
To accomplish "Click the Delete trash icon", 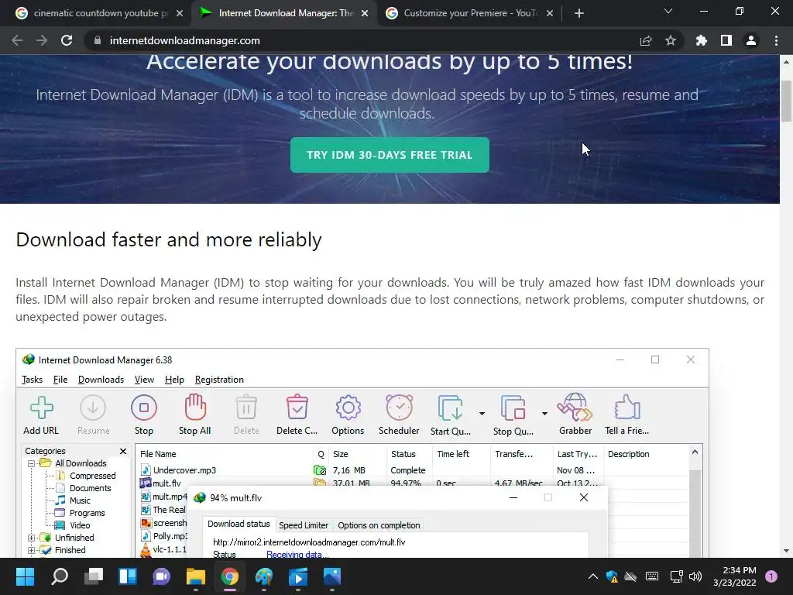I will (x=246, y=408).
